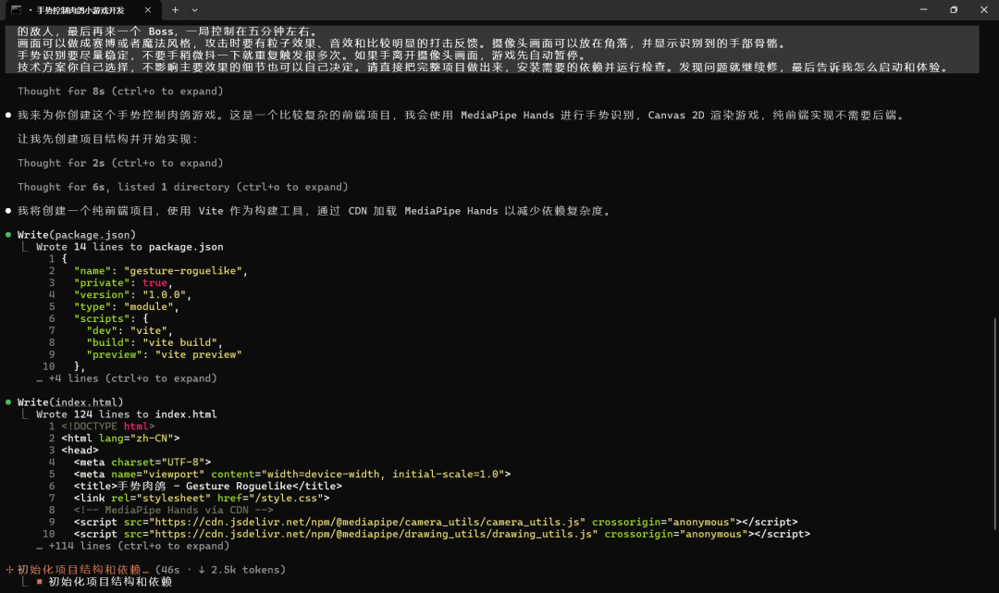Click the "… +114 lines" collapsed indicator
This screenshot has width=999, height=593.
pyautogui.click(x=133, y=546)
